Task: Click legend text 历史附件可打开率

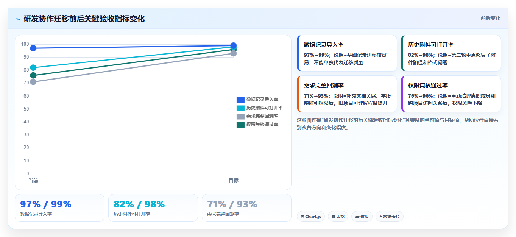Action: coord(264,108)
